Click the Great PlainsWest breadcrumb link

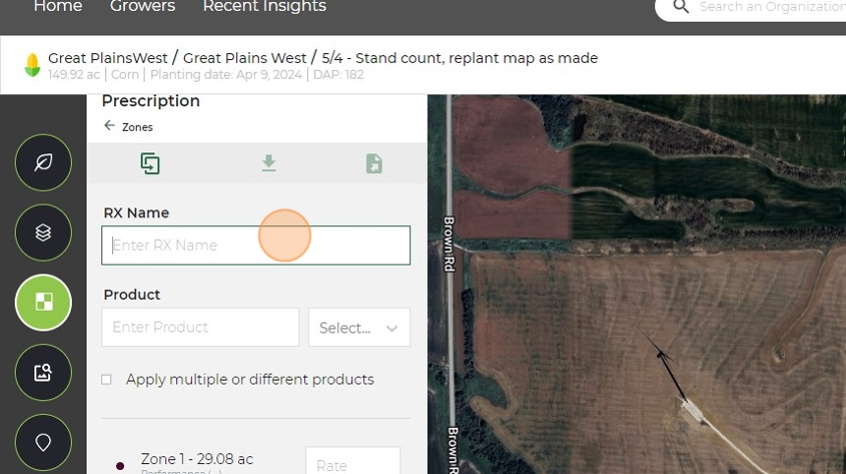point(108,58)
